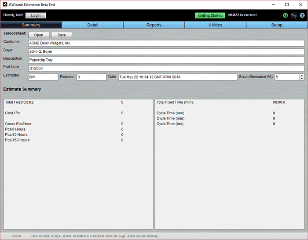Decrease Scrap Allowance with the down arrow
The image size is (308, 240).
(302, 79)
